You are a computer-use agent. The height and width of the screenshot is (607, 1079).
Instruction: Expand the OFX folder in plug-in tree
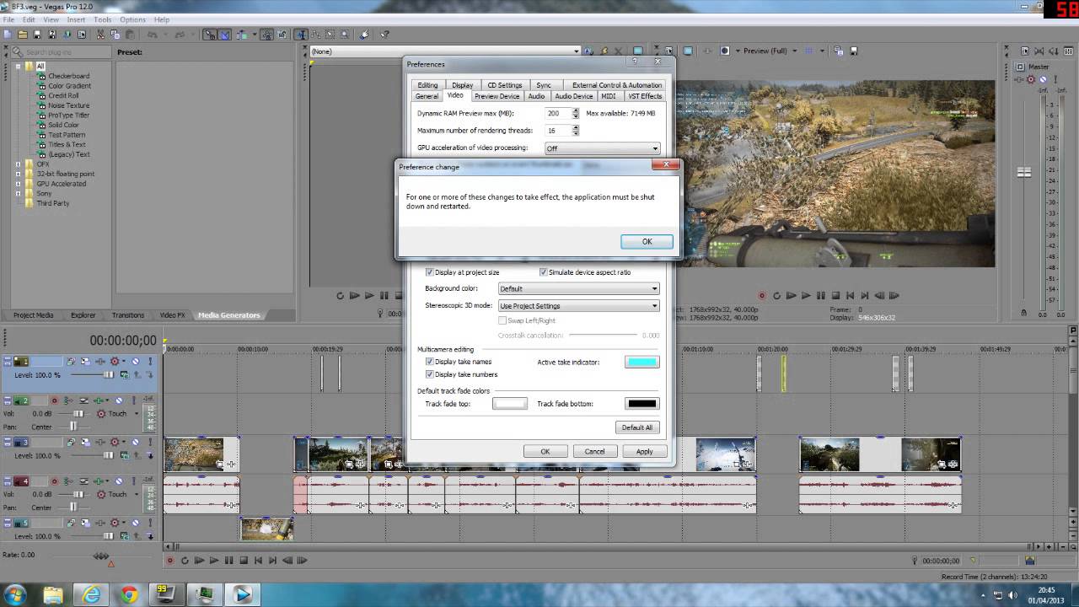click(18, 164)
